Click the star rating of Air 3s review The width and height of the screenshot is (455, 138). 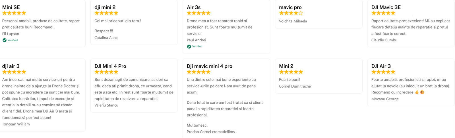point(198,13)
